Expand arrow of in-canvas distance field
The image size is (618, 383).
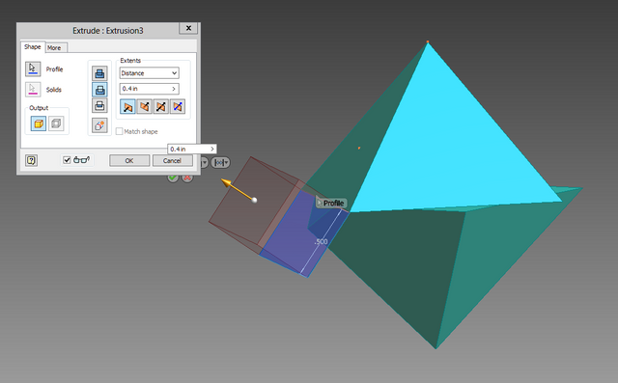click(x=212, y=150)
